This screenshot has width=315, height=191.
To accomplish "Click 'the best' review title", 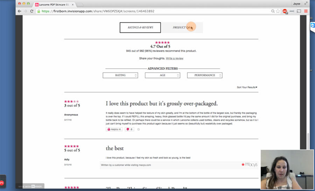I will tap(115, 148).
